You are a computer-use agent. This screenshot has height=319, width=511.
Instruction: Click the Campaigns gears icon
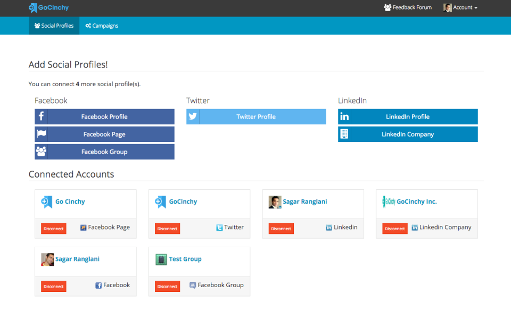[88, 26]
